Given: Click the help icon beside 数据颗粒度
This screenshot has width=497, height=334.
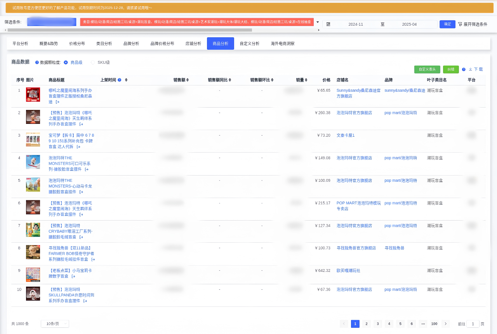Looking at the screenshot, I should 37,63.
